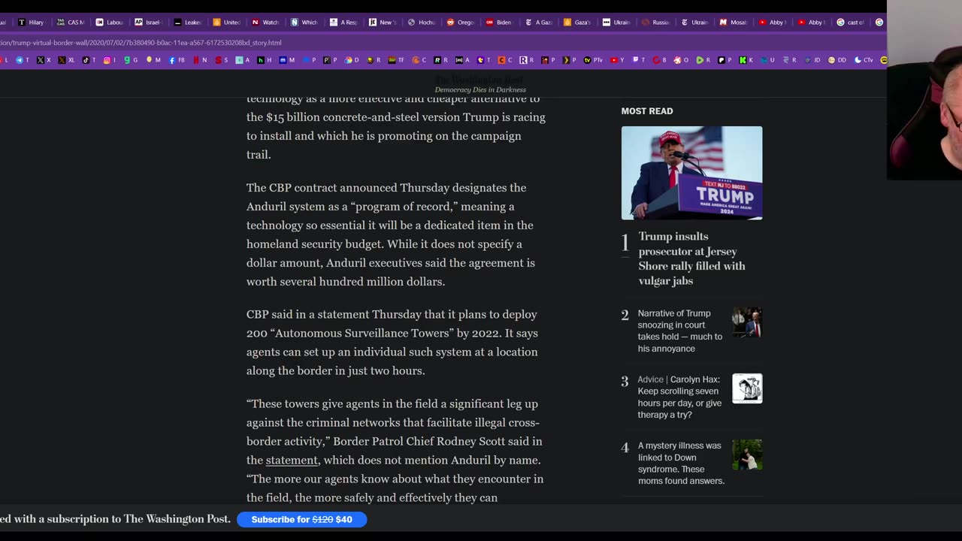
Task: Click the Carolyn Hax cartoon thumbnail
Action: click(747, 388)
